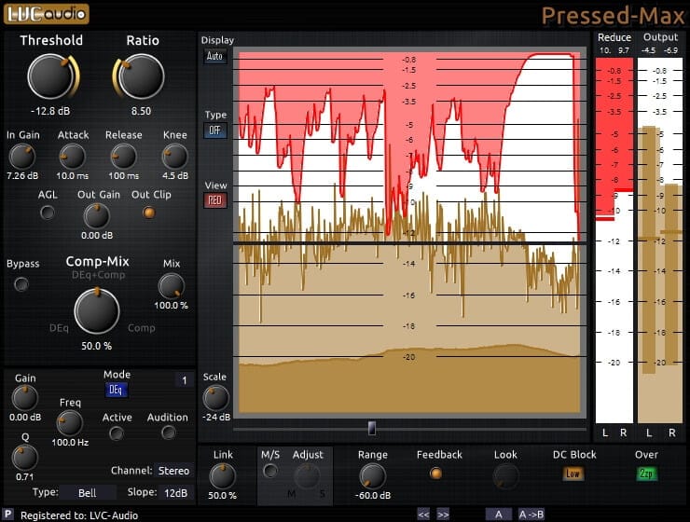The width and height of the screenshot is (690, 522).
Task: Click the next preset >> button
Action: tap(443, 515)
